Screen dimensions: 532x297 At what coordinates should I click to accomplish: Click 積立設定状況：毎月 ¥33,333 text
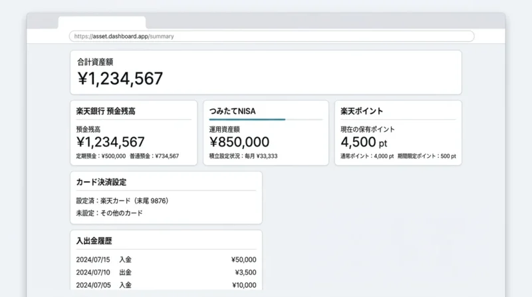point(243,156)
